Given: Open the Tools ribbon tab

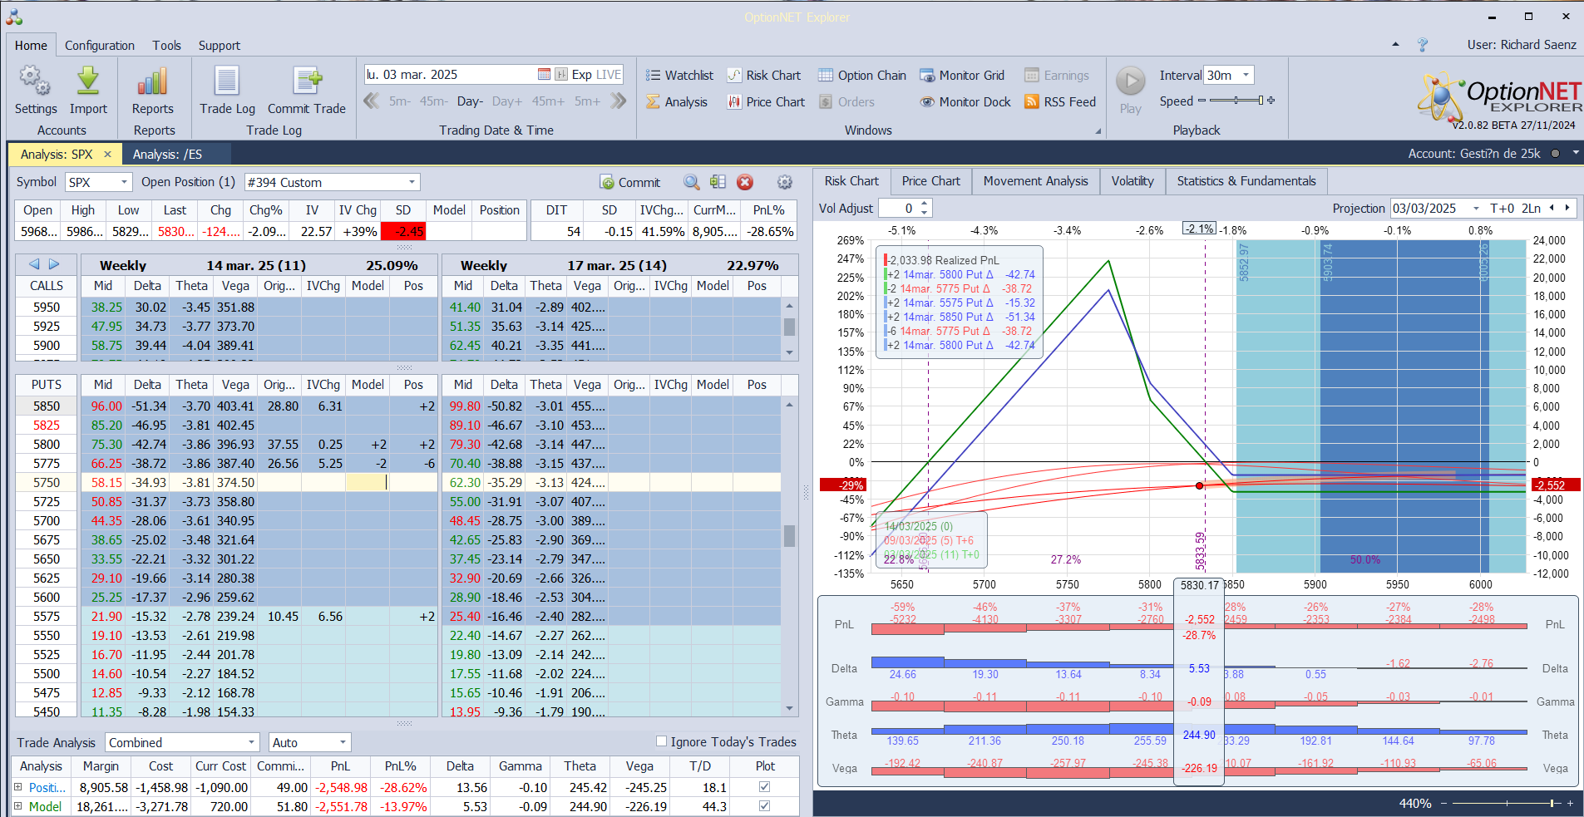Looking at the screenshot, I should [166, 46].
